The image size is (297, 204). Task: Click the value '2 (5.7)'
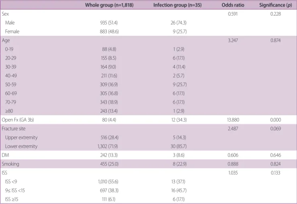(x=178, y=75)
